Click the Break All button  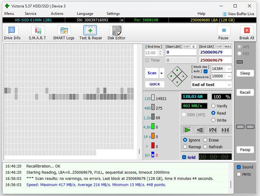pyautogui.click(x=247, y=33)
